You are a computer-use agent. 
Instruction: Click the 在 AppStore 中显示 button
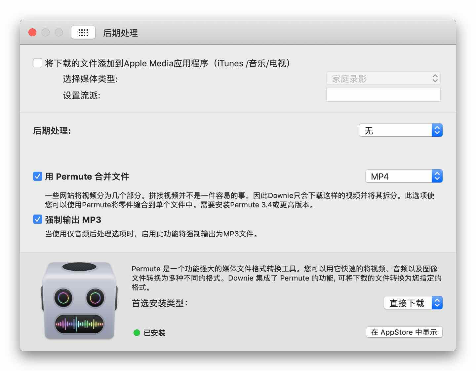[404, 332]
